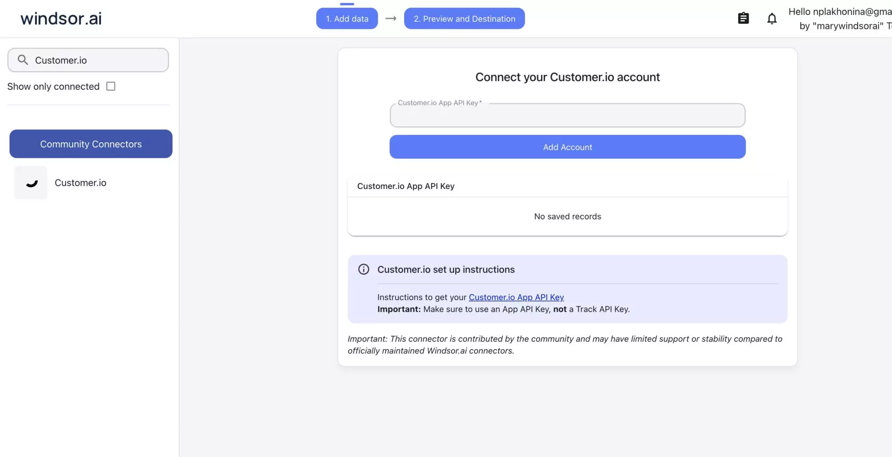892x457 pixels.
Task: Expand the Customer.io App API Key records panel
Action: (x=405, y=186)
